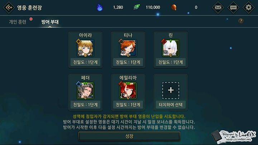This screenshot has height=145, width=258.
Task: Tap 친밀도 1단계 label under 아이라
Action: point(85,62)
